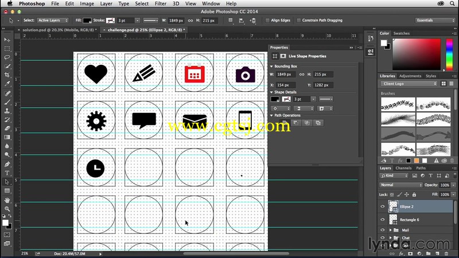Toggle visibility of the Mail group
Screen dimensions: 459x258
point(382,230)
